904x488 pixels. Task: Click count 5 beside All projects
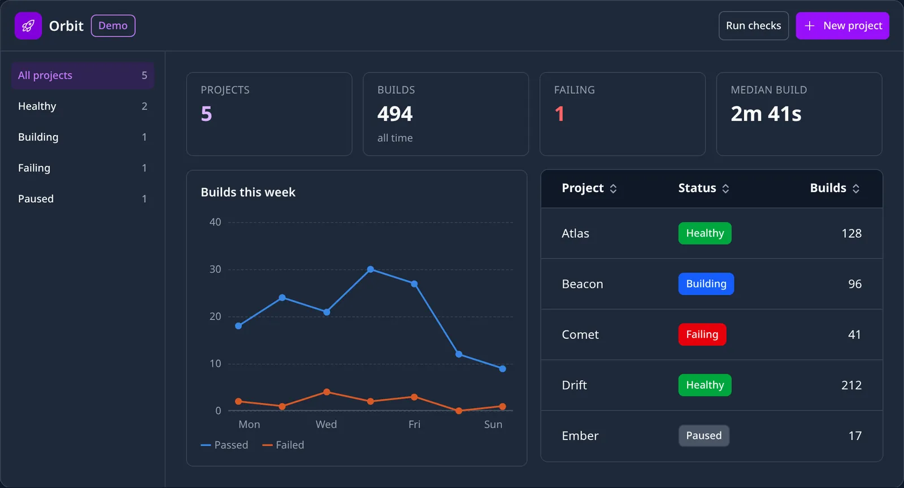(145, 76)
